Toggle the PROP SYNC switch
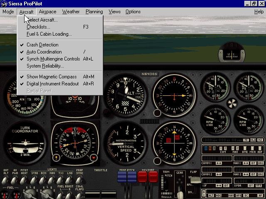 [79, 180]
